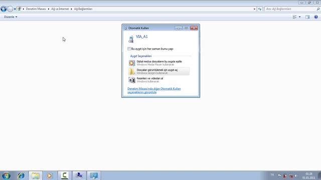Toggle the preview pane icon

(307, 17)
